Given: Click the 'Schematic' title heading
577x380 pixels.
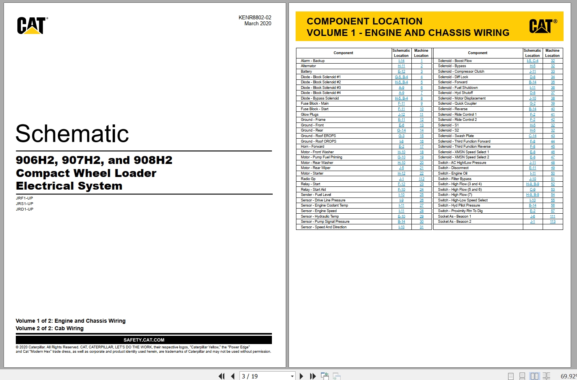Looking at the screenshot, I should tap(72, 134).
